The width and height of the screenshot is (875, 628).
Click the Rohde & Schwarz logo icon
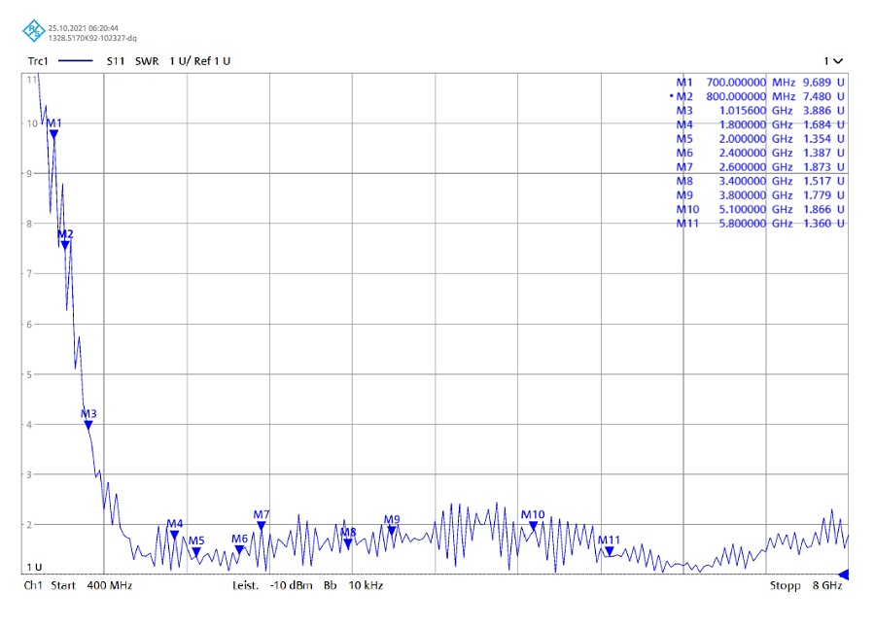(x=33, y=32)
